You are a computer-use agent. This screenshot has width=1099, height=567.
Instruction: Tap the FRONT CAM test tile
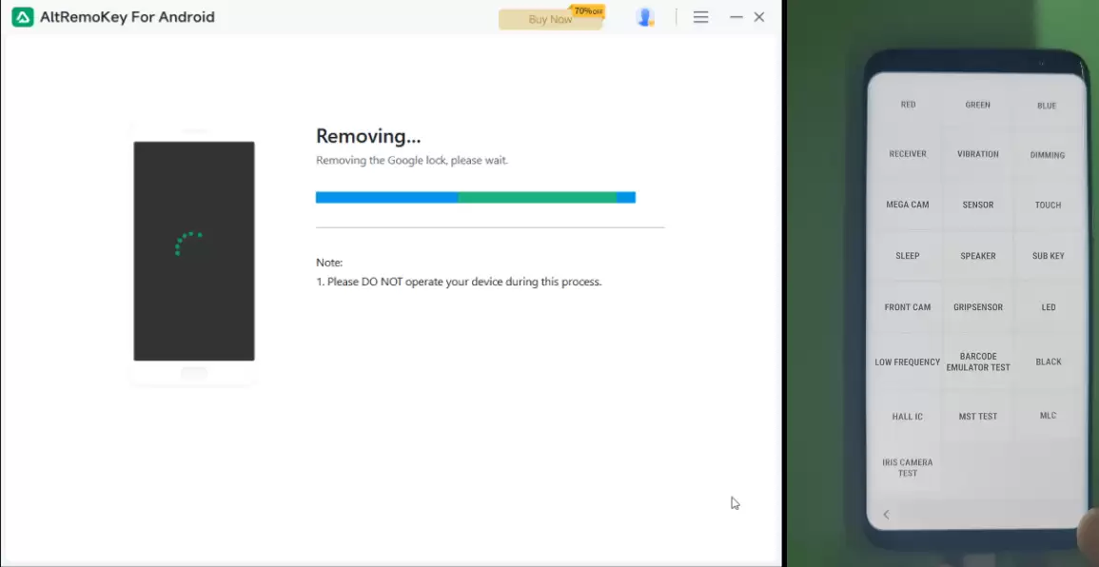tap(908, 307)
